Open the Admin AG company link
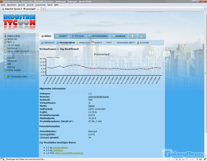 (12, 39)
